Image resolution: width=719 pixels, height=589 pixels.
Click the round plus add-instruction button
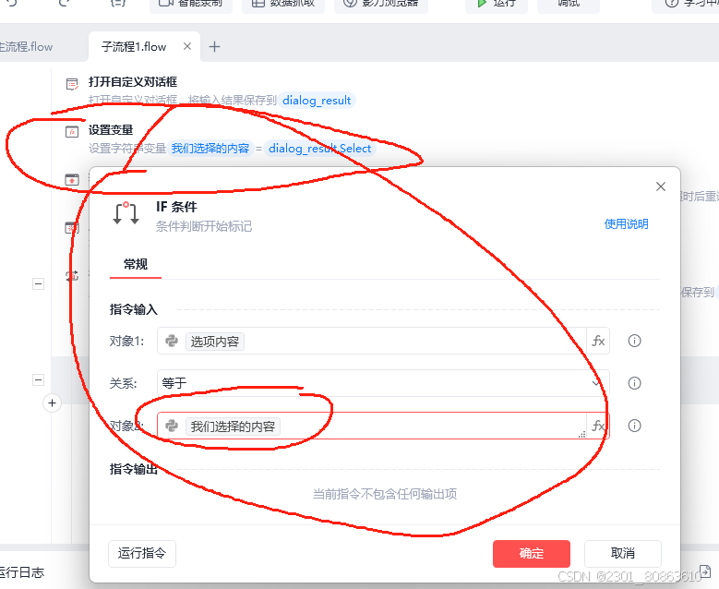pos(53,403)
